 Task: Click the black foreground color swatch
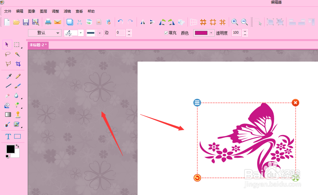[11, 149]
